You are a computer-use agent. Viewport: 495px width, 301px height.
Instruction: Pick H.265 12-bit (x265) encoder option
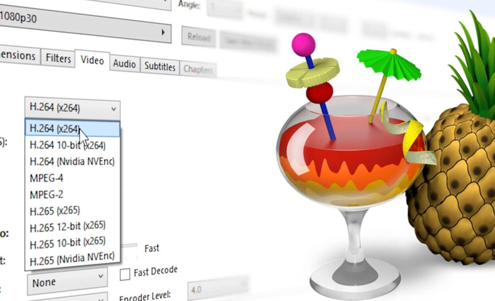tap(72, 226)
